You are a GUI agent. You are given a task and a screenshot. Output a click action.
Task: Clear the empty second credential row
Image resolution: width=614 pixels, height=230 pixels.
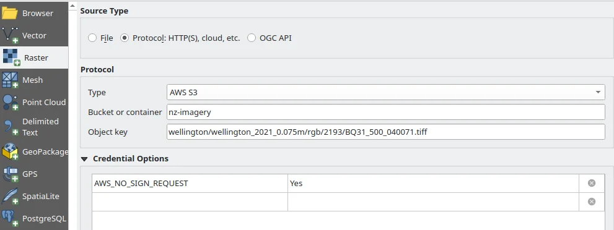pos(592,202)
